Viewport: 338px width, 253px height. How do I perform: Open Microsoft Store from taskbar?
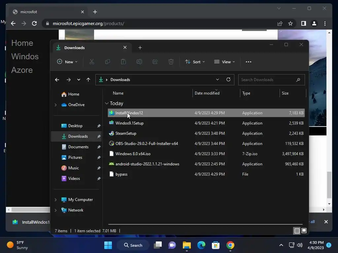pyautogui.click(x=216, y=245)
